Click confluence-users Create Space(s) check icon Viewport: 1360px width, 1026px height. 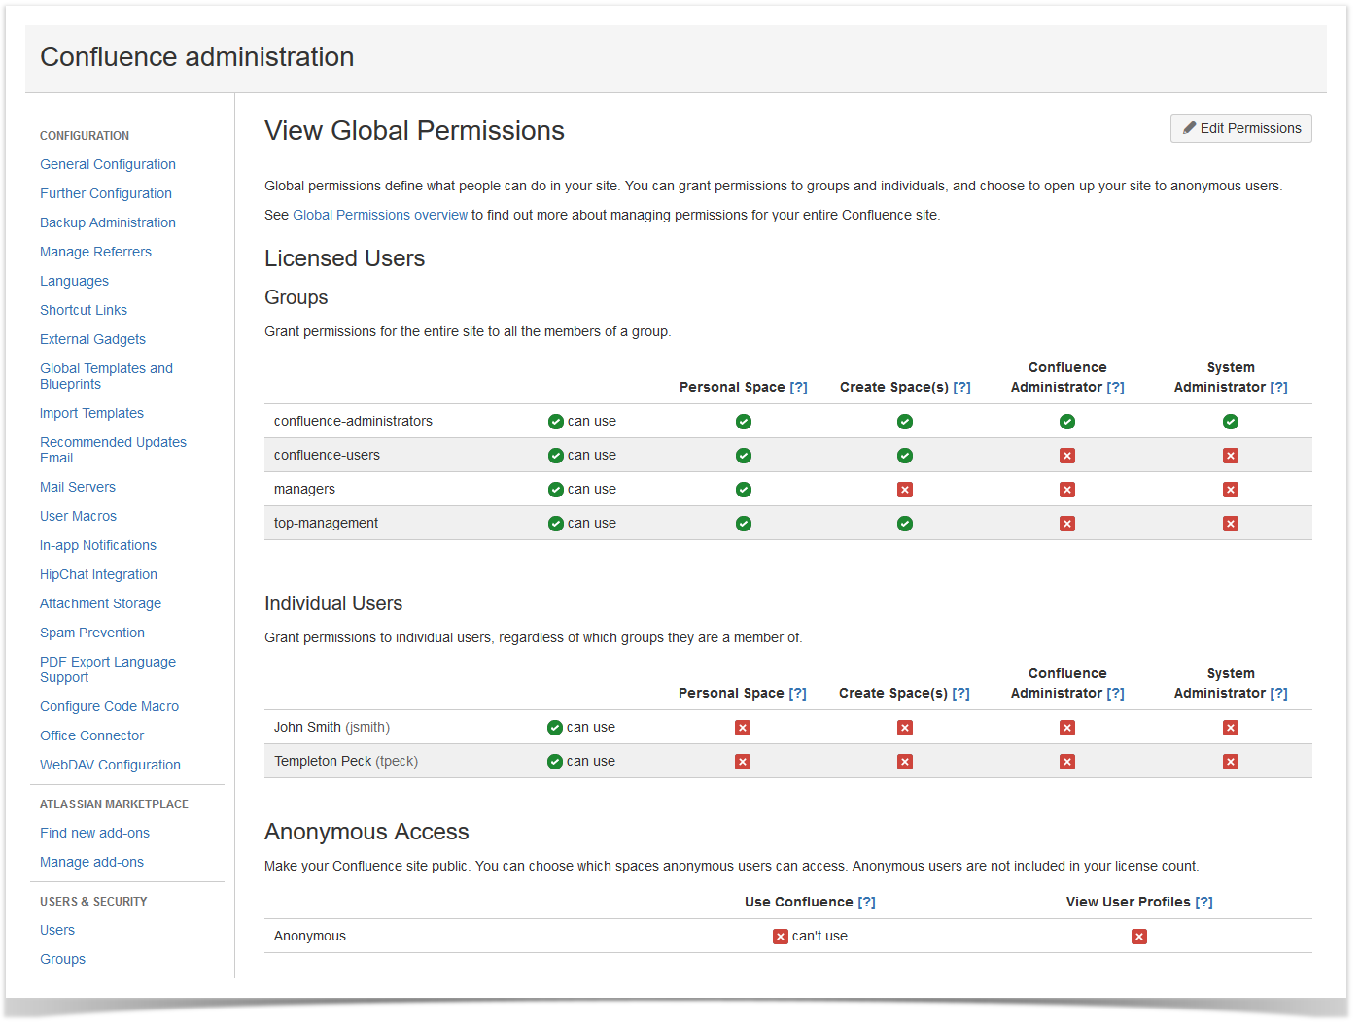(904, 456)
